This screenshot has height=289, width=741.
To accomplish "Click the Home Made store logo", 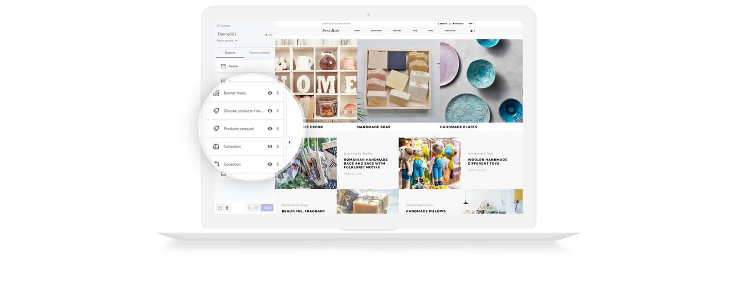I will pos(331,31).
